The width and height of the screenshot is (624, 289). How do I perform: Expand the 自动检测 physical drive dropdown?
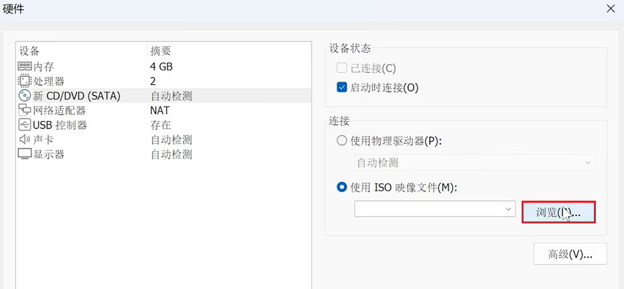tap(589, 163)
